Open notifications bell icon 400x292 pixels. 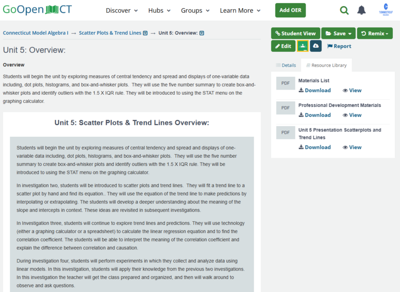pyautogui.click(x=361, y=10)
